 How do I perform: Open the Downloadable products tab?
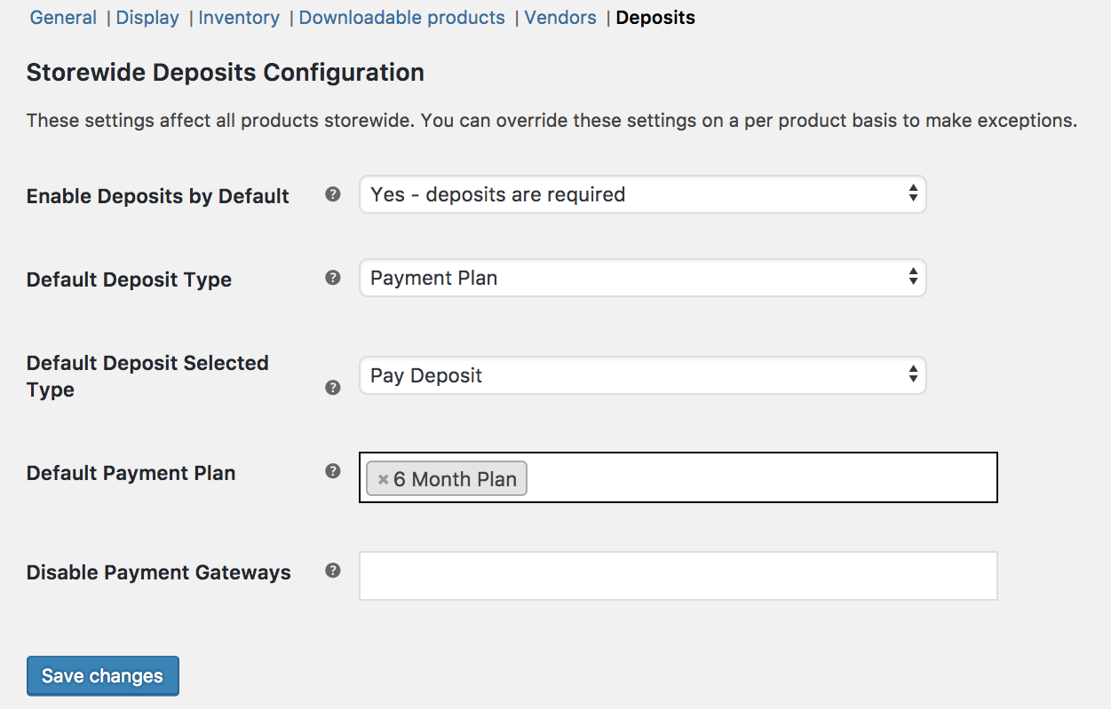coord(401,17)
